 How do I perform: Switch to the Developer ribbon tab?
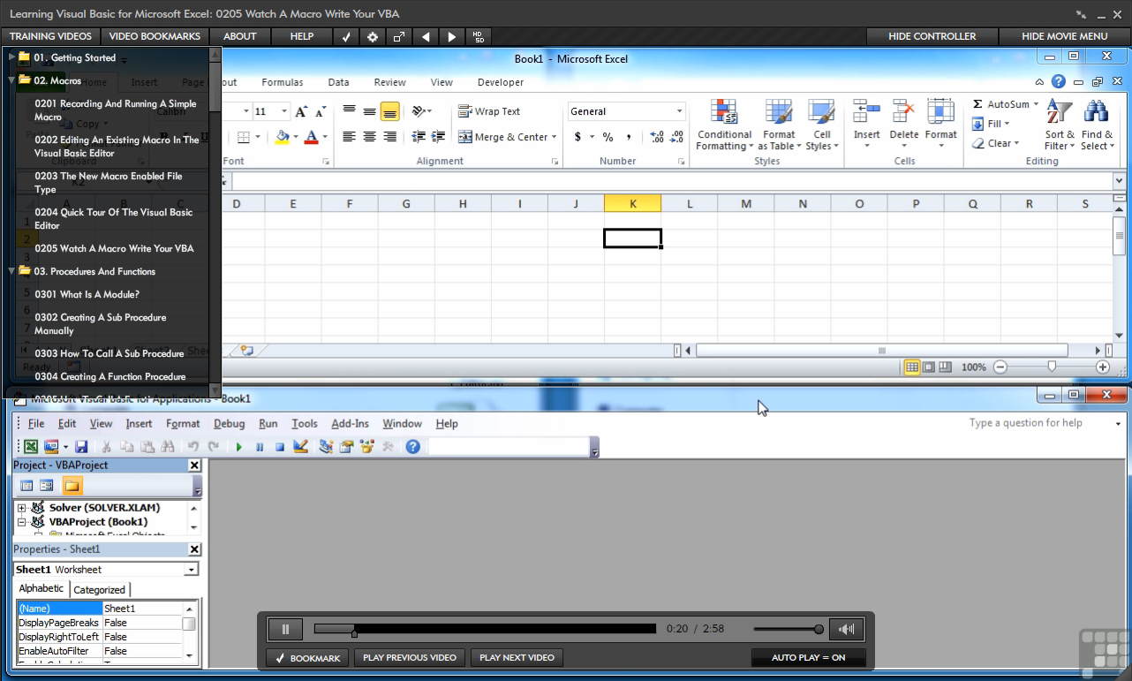(x=500, y=82)
